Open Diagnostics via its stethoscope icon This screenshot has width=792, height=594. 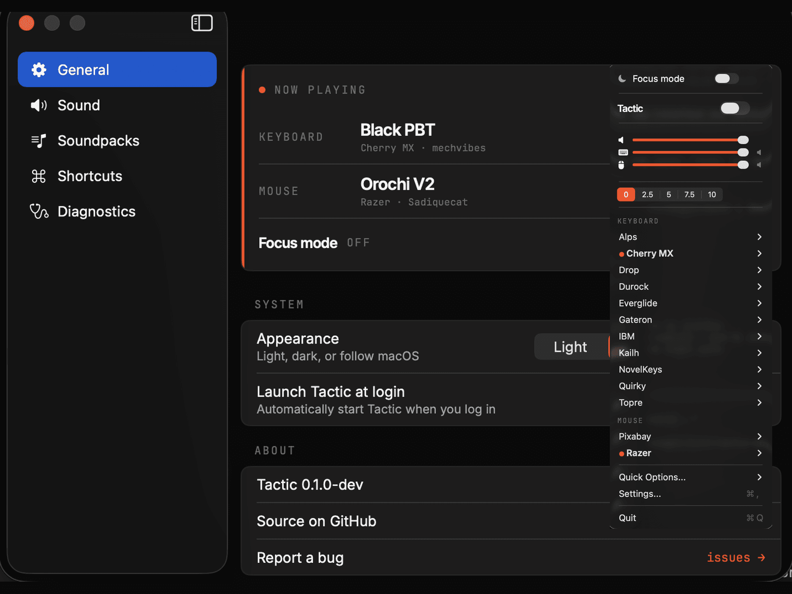pyautogui.click(x=39, y=211)
